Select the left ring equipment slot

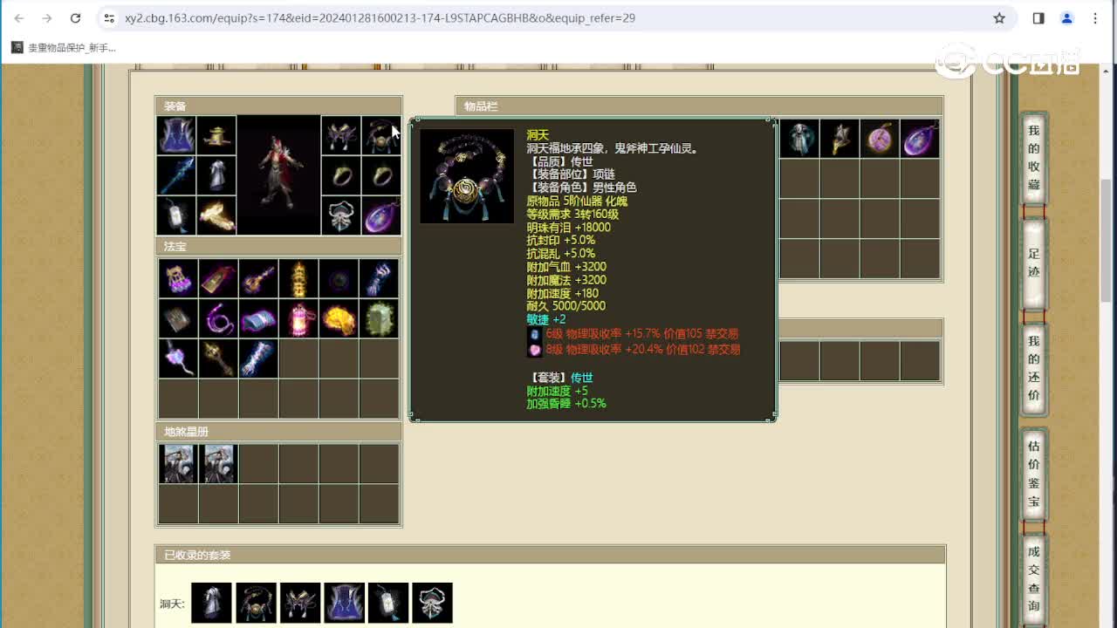pyautogui.click(x=340, y=175)
